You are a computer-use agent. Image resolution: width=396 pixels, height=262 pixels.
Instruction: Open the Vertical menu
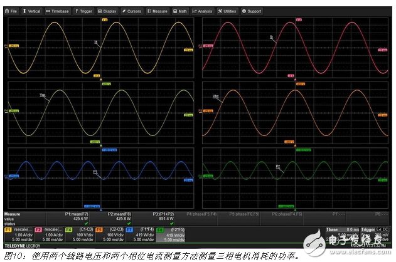(32, 11)
